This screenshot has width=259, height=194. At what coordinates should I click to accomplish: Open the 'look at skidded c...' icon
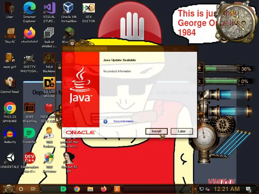[x=49, y=38]
